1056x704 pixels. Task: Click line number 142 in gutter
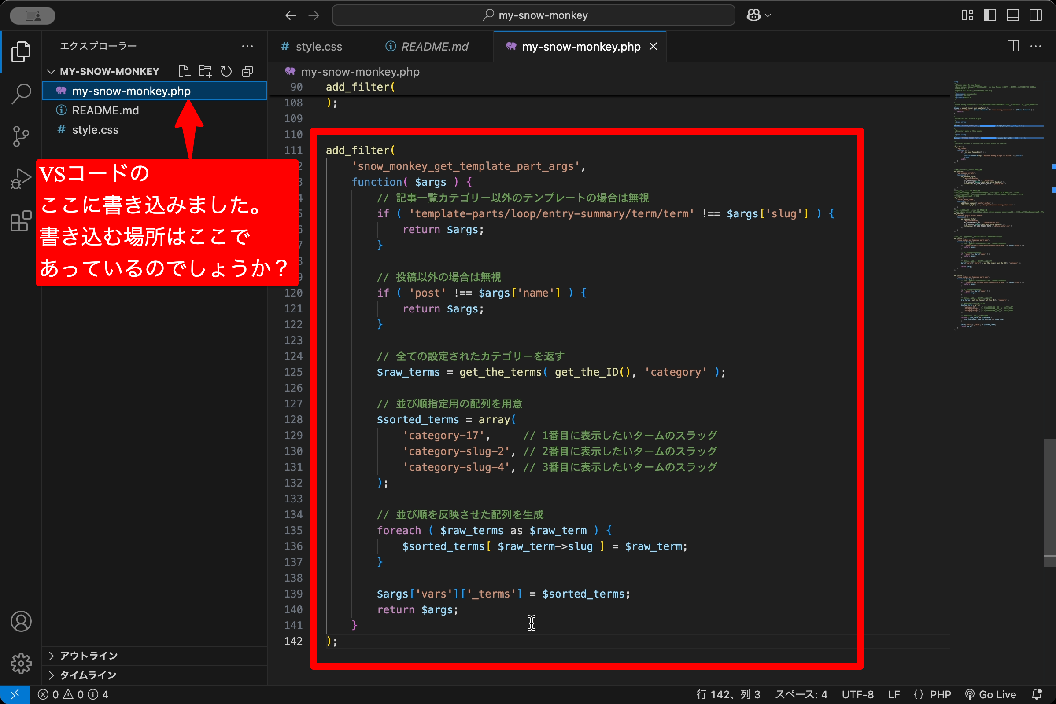click(293, 641)
